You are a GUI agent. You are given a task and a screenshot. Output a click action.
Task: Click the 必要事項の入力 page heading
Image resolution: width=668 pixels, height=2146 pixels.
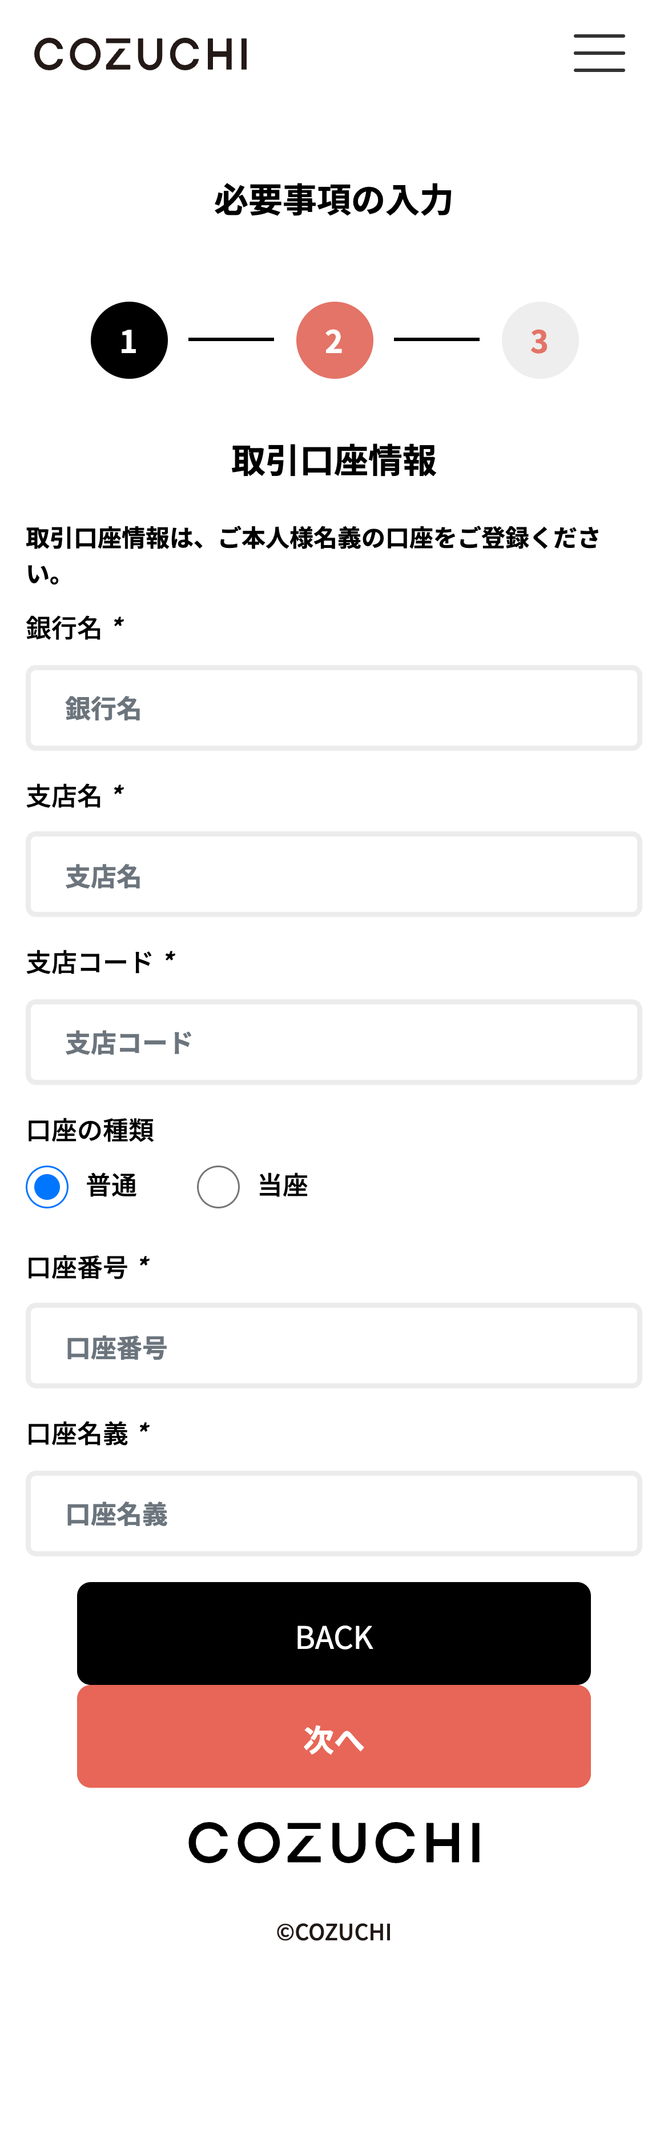click(x=334, y=200)
